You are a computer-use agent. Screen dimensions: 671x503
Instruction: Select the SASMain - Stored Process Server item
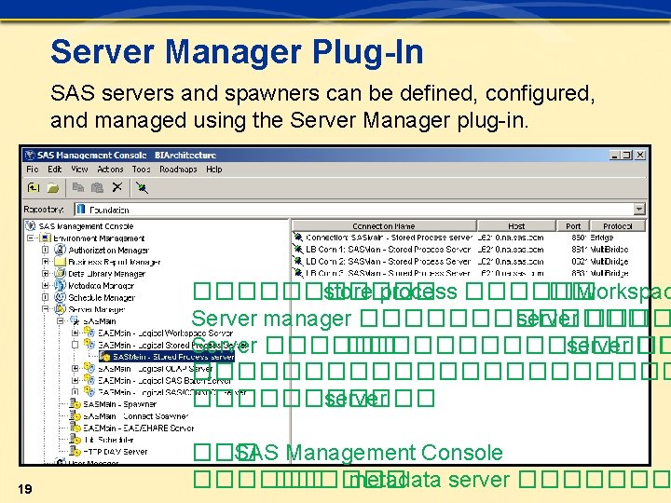[173, 356]
